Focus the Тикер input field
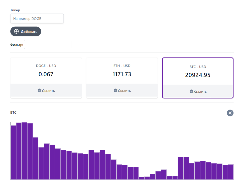Image resolution: width=243 pixels, height=183 pixels. (x=37, y=19)
